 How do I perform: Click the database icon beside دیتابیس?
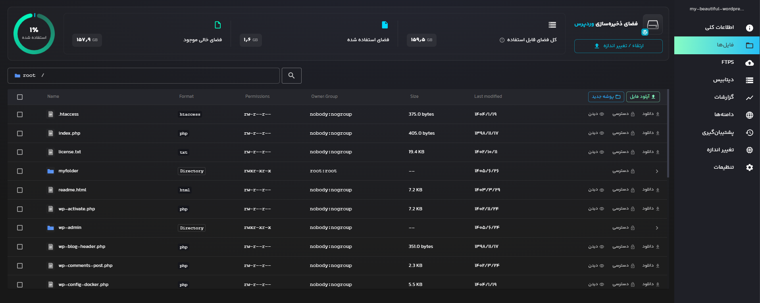click(749, 80)
